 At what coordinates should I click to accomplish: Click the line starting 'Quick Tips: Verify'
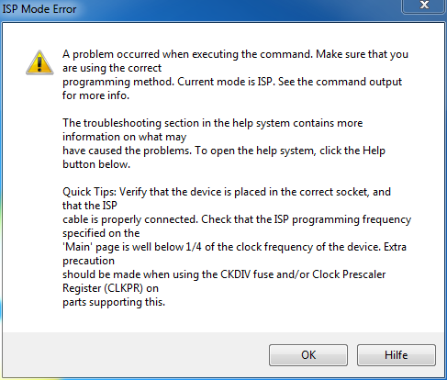click(227, 192)
